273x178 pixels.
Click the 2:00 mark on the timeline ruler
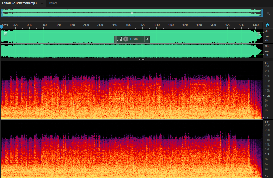pos(86,25)
